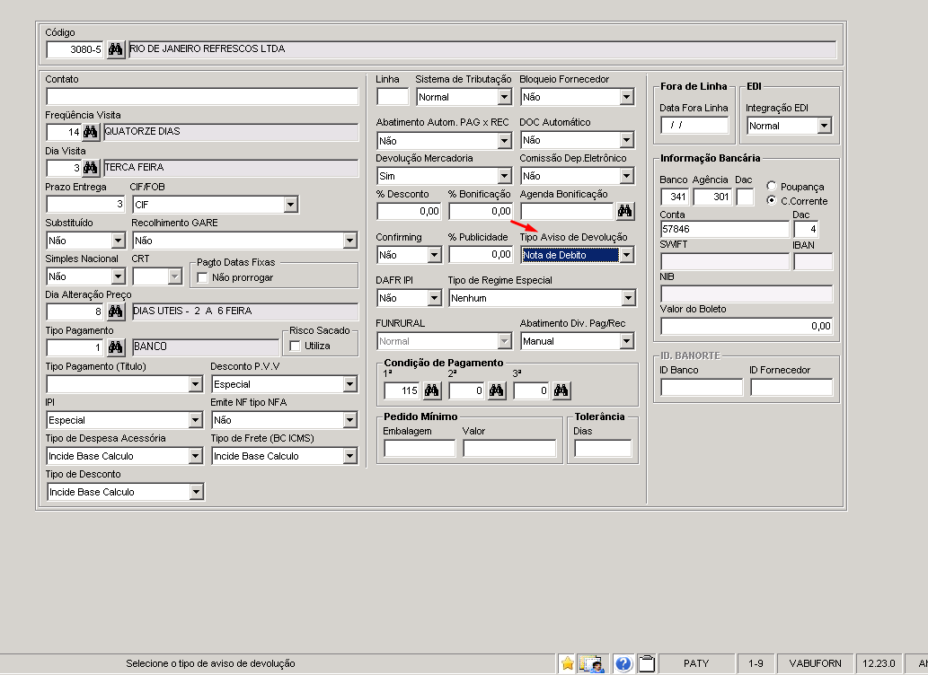This screenshot has width=928, height=675.
Task: Click the ID Fornecedor field
Action: [x=791, y=388]
